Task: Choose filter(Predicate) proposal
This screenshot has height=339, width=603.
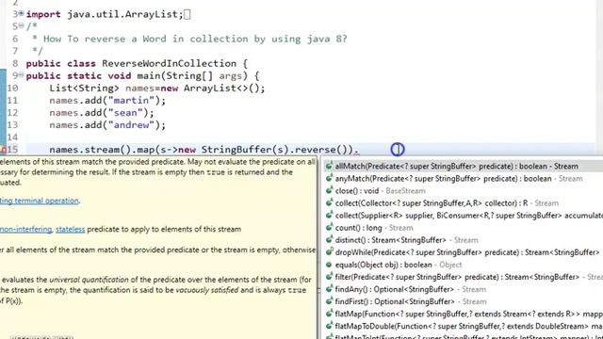Action: (x=463, y=277)
